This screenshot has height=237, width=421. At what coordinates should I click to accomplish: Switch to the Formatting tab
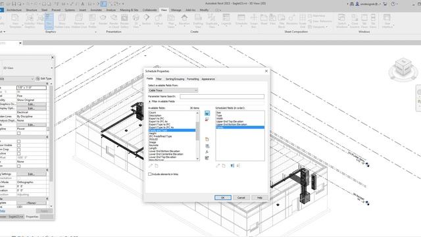193,79
